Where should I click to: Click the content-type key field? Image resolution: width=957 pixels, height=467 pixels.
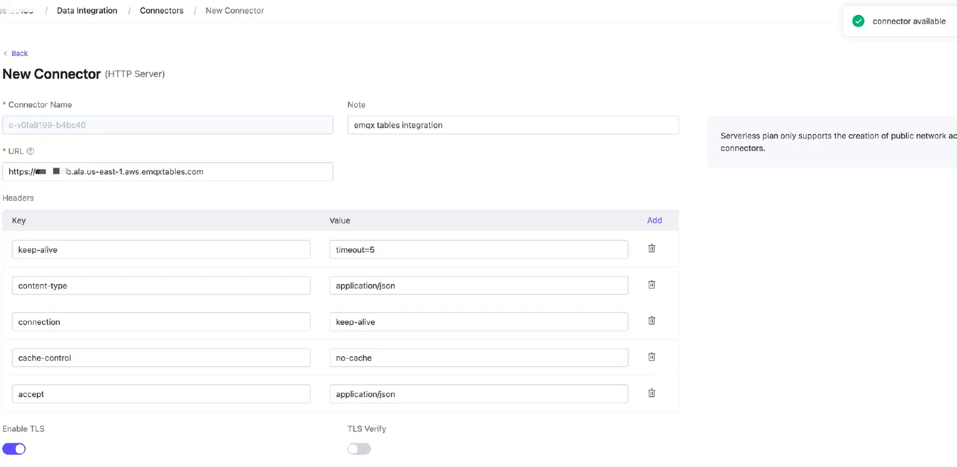pyautogui.click(x=161, y=286)
